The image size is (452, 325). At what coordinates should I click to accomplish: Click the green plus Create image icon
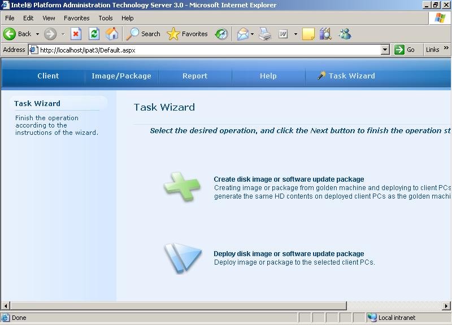coord(182,186)
